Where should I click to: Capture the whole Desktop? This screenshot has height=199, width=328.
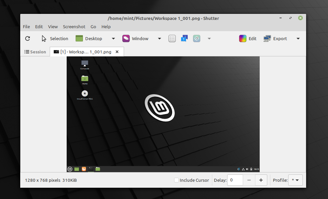[89, 38]
